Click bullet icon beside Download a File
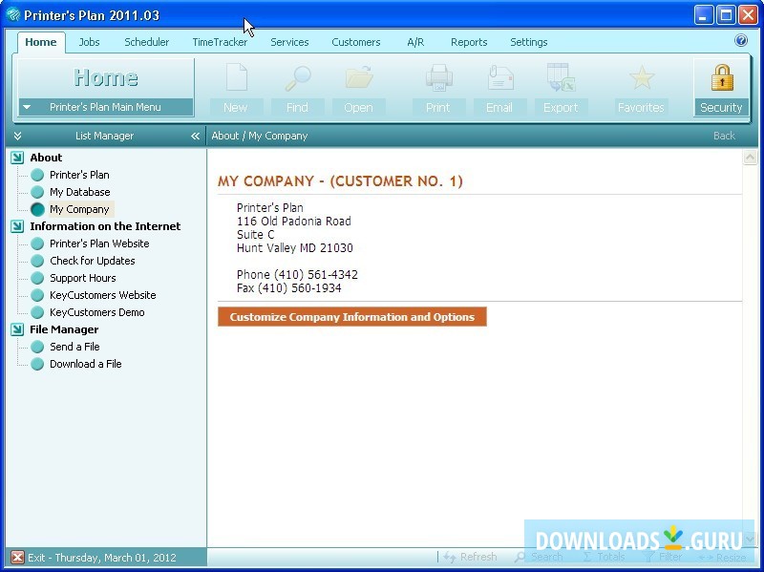This screenshot has width=764, height=572. pyautogui.click(x=37, y=364)
